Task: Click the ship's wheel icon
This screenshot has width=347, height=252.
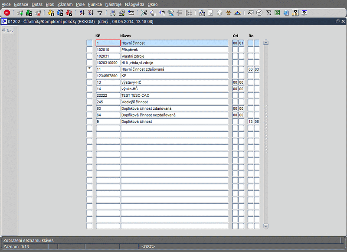Action: coord(229,13)
